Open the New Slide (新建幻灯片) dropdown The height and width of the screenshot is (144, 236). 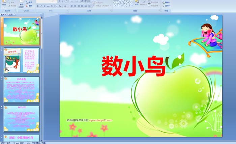pyautogui.click(x=21, y=6)
